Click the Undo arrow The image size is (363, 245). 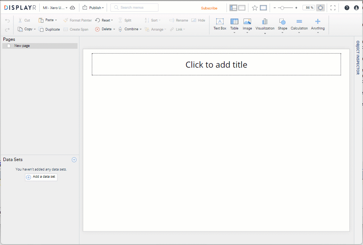pos(8,21)
